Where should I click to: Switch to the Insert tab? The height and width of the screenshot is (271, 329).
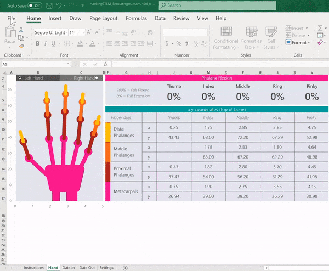coord(55,18)
